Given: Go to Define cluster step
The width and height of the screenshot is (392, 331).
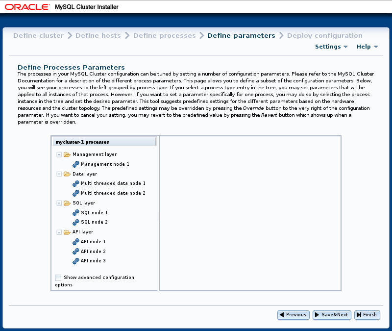Looking at the screenshot, I should (x=39, y=35).
